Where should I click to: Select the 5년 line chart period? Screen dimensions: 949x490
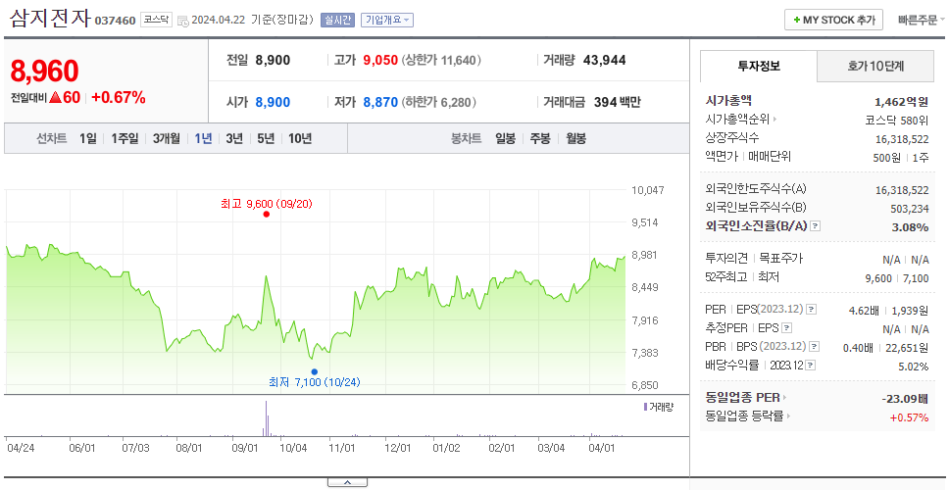[x=266, y=138]
